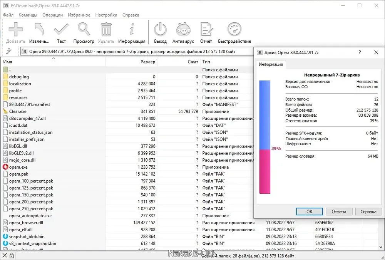Click the lock icon in the status bar
This screenshot has width=385, height=260.
click(x=12, y=256)
